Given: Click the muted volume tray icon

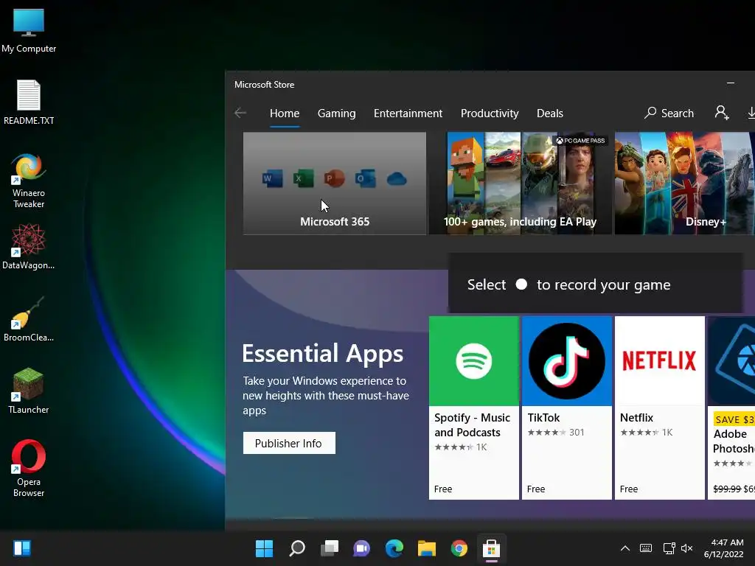Looking at the screenshot, I should click(x=687, y=548).
